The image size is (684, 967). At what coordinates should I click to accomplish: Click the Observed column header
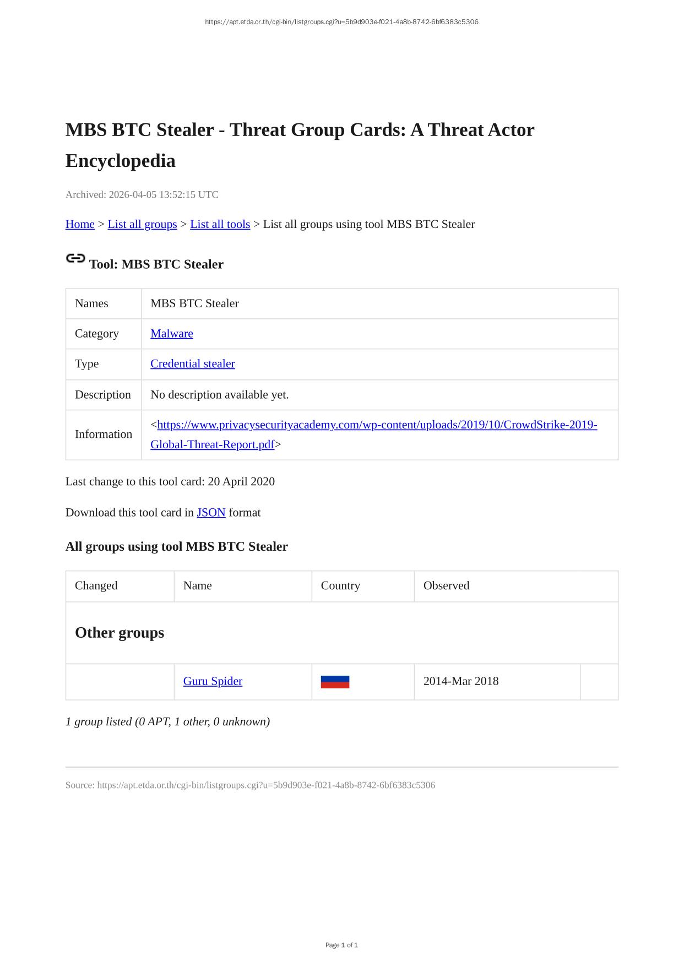click(446, 586)
